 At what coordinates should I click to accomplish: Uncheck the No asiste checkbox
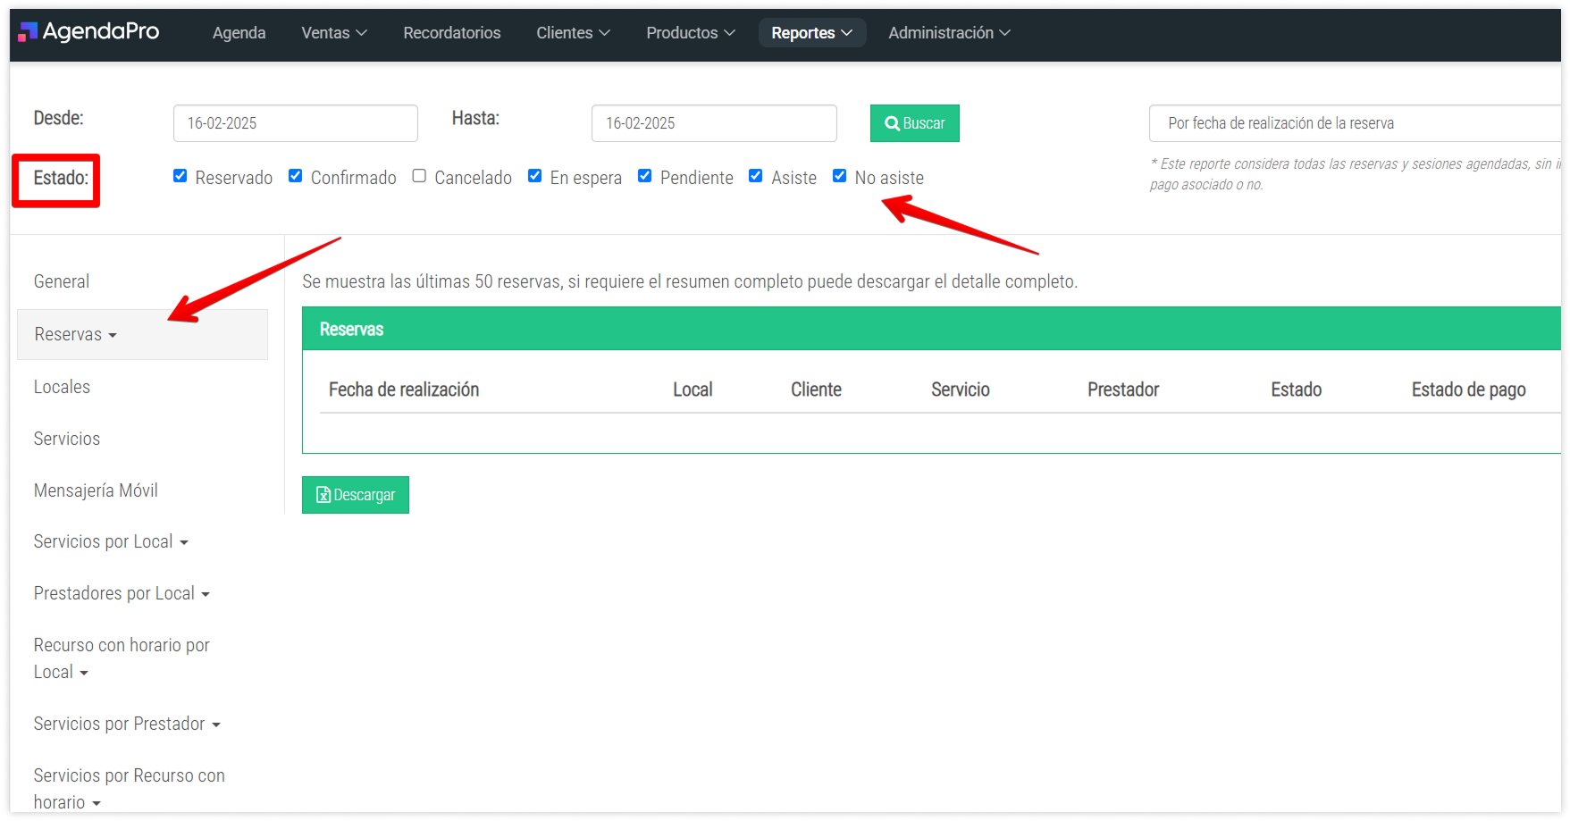click(839, 176)
